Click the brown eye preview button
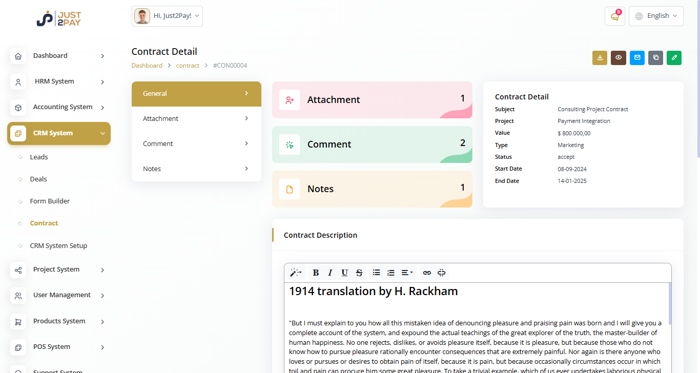The image size is (700, 373). [619, 58]
